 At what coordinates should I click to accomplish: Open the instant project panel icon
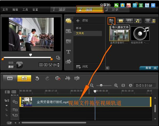(x=68, y=31)
